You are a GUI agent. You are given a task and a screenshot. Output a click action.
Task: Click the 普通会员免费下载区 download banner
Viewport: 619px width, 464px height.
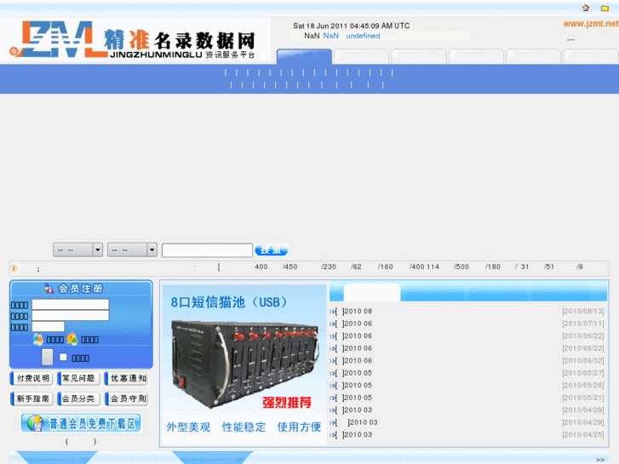tap(81, 423)
